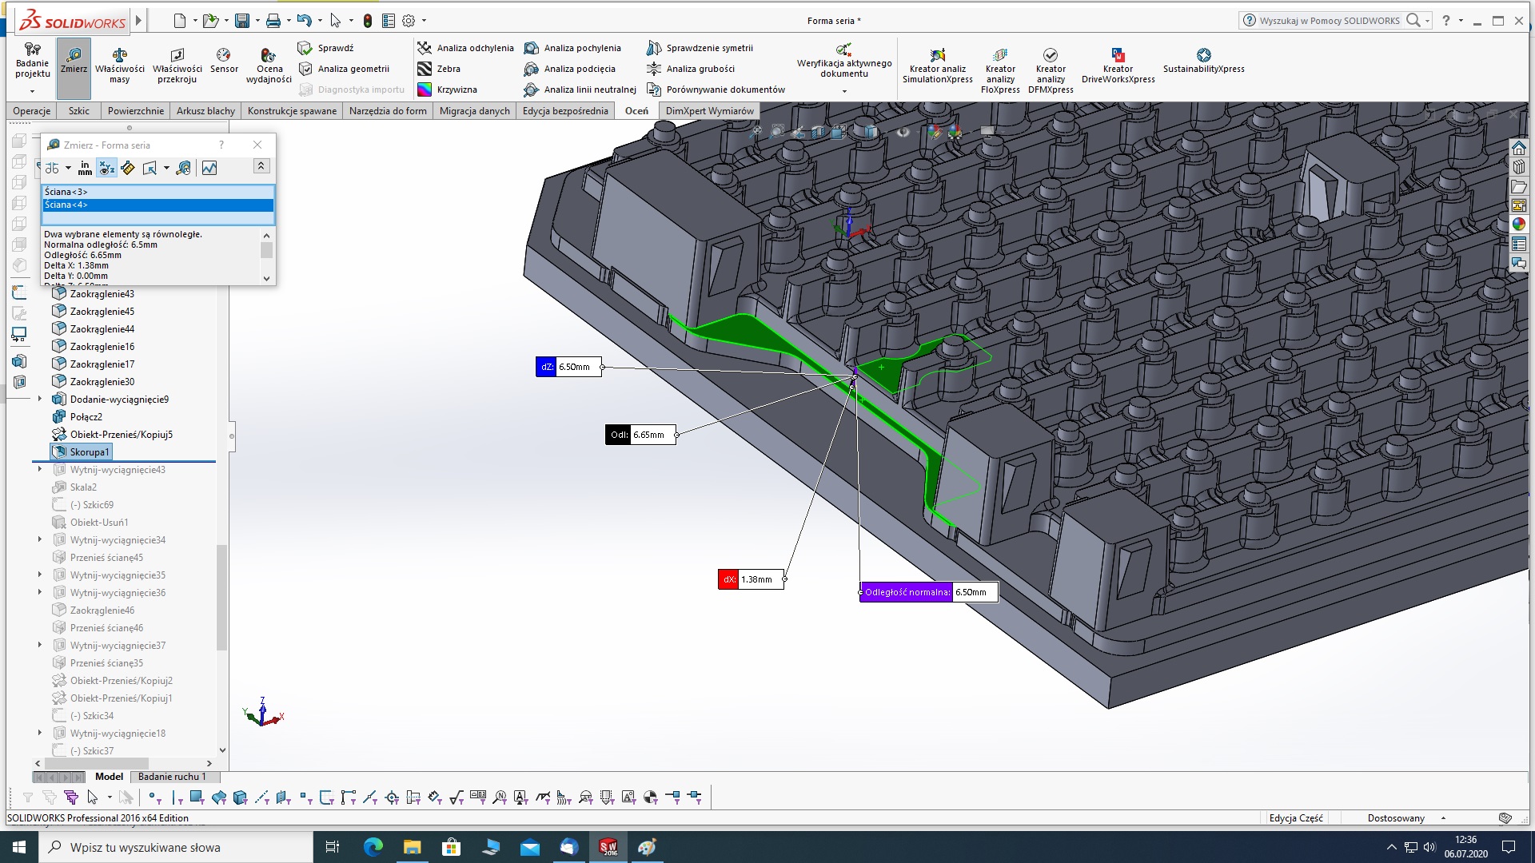Select Ściana<3> in selection list

pos(157,192)
